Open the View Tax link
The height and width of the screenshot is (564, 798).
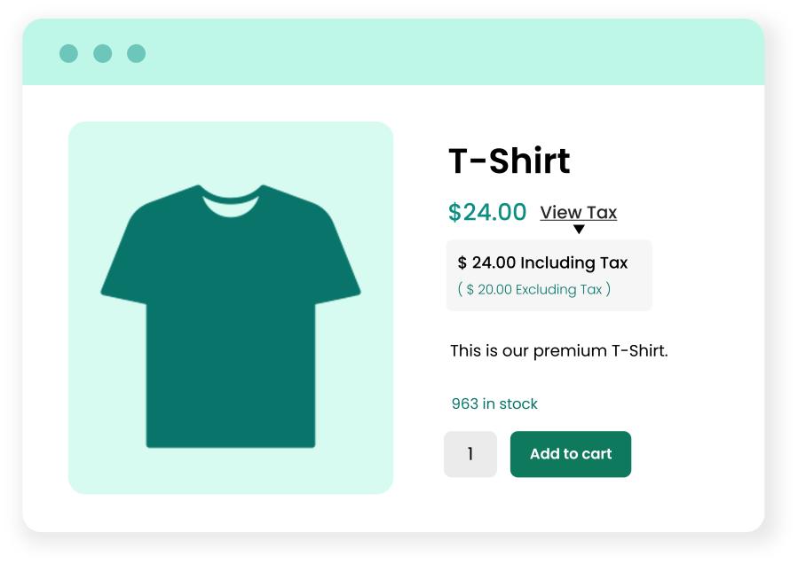pos(578,212)
